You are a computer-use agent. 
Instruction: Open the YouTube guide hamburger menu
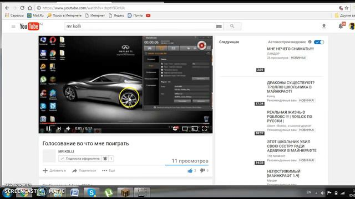pos(13,27)
